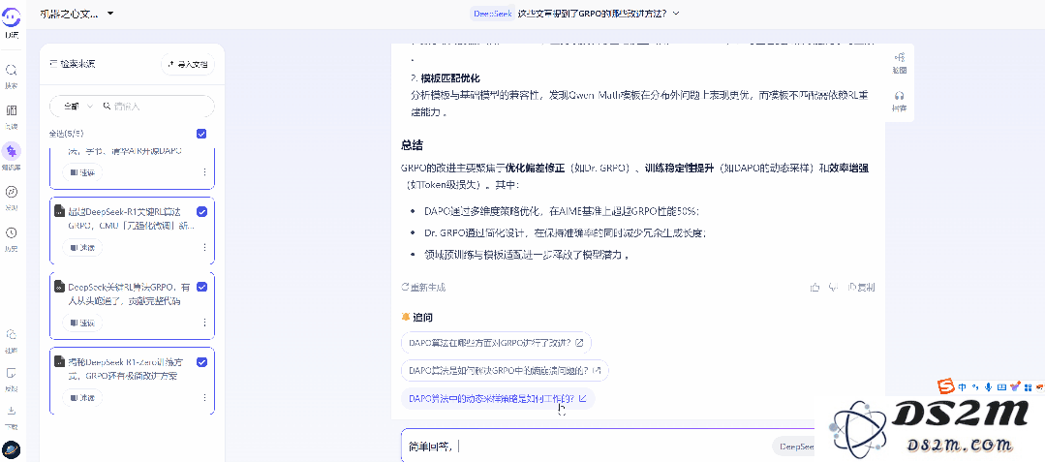Viewport: 1045px width, 462px height.
Task: Open the Discover compass icon in the sidebar
Action: tap(12, 192)
